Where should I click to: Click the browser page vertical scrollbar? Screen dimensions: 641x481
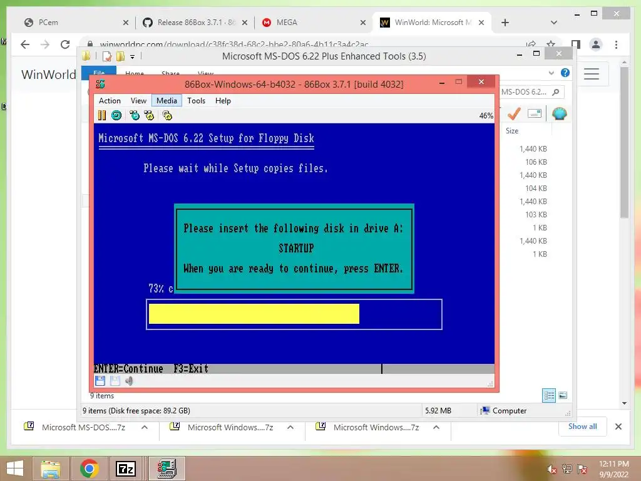click(x=624, y=142)
